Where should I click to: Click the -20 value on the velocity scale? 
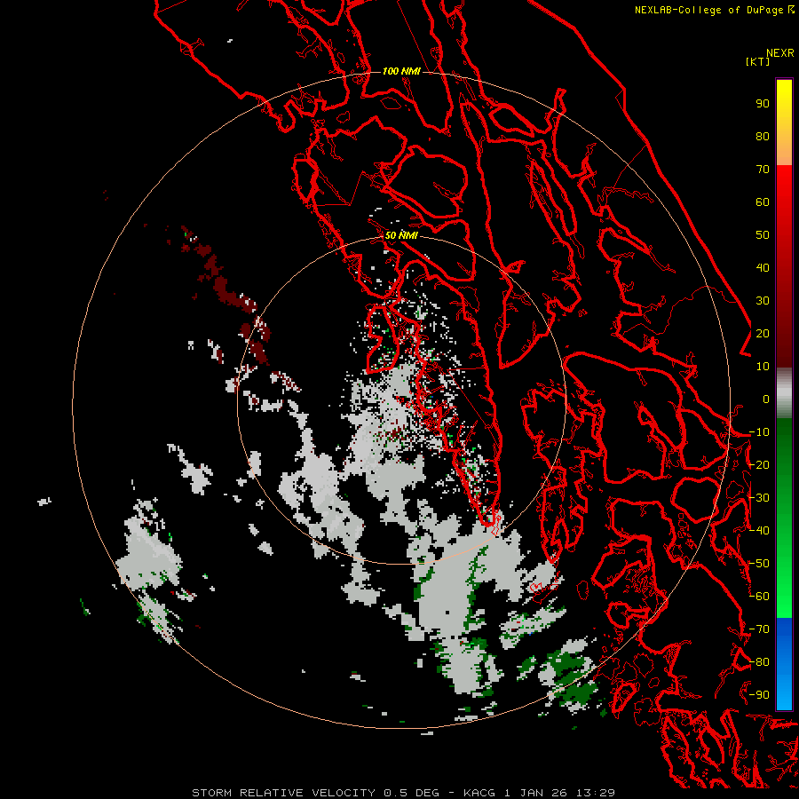coord(759,464)
